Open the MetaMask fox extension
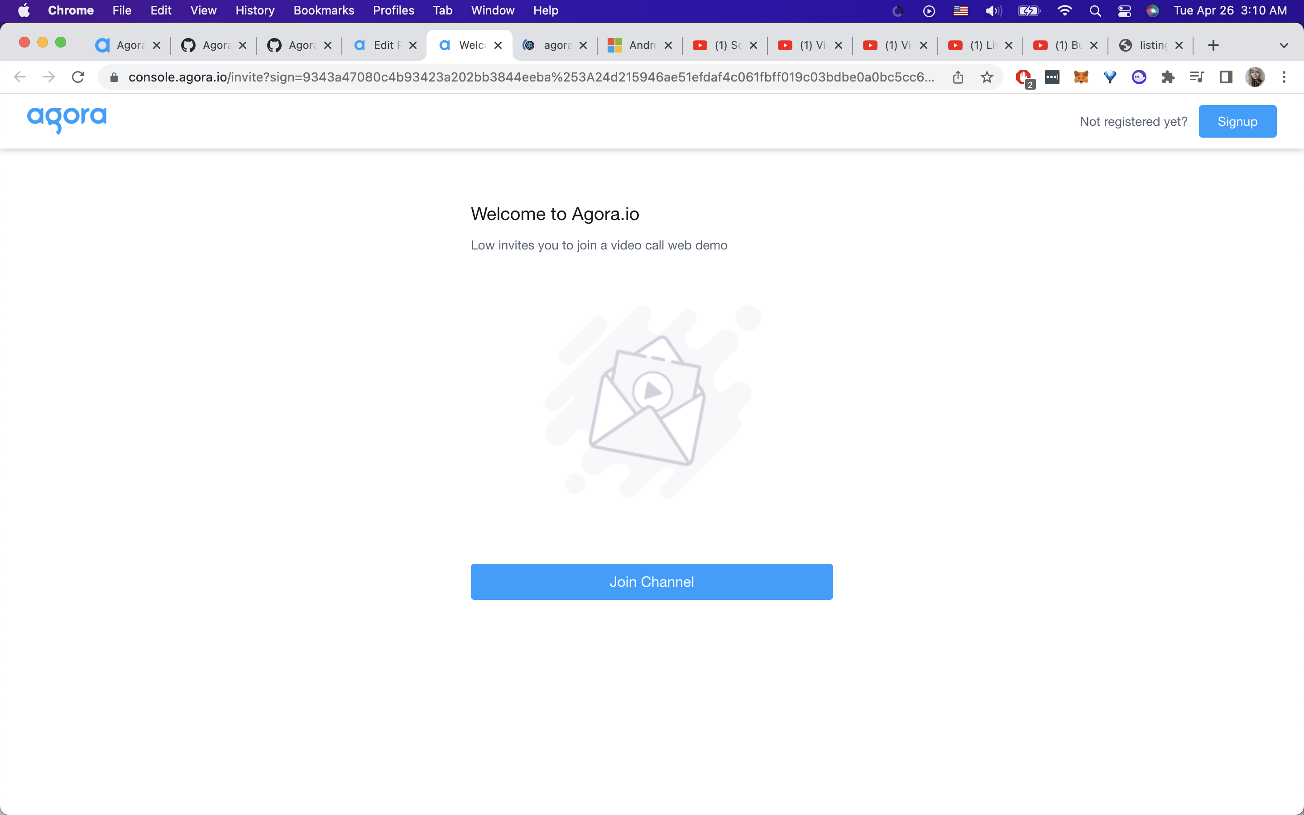 (x=1081, y=77)
